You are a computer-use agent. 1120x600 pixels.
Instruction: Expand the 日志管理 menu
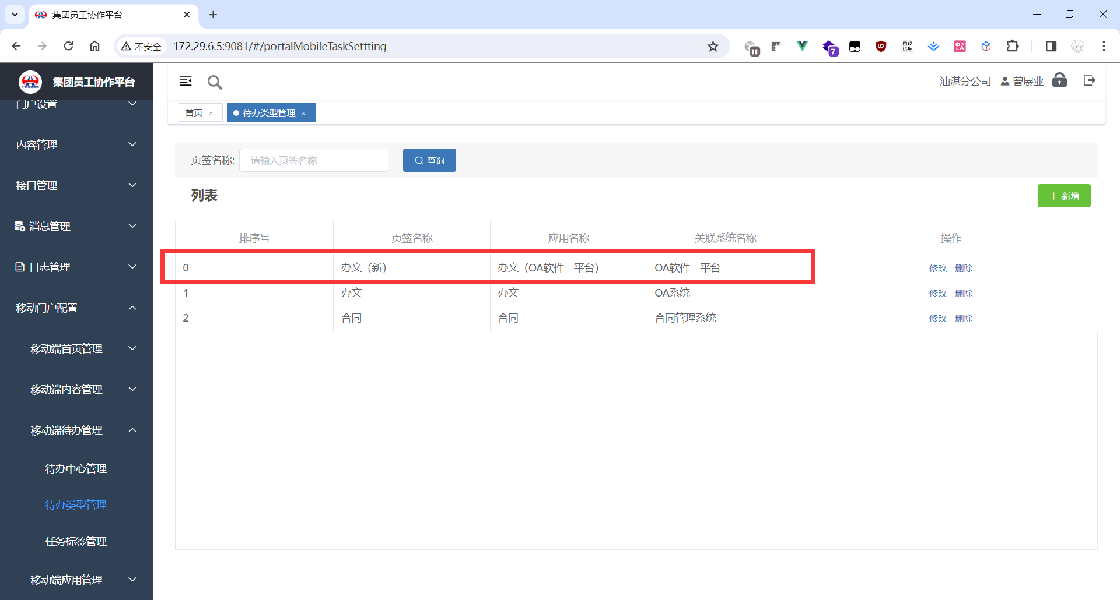click(x=76, y=267)
